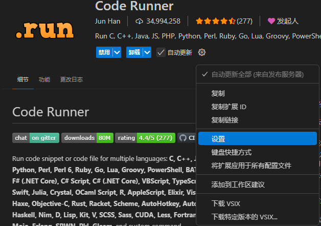Click the rating 4.4/5 badge
Screen dimensions: 321x226
point(145,138)
